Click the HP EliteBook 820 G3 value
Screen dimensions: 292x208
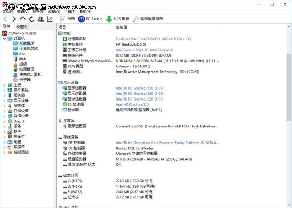click(x=131, y=45)
